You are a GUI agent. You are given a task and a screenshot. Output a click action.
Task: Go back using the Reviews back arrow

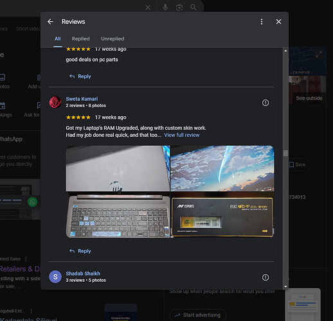50,22
